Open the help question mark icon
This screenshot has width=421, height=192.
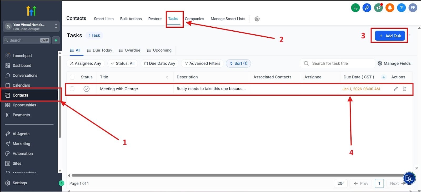(x=401, y=8)
